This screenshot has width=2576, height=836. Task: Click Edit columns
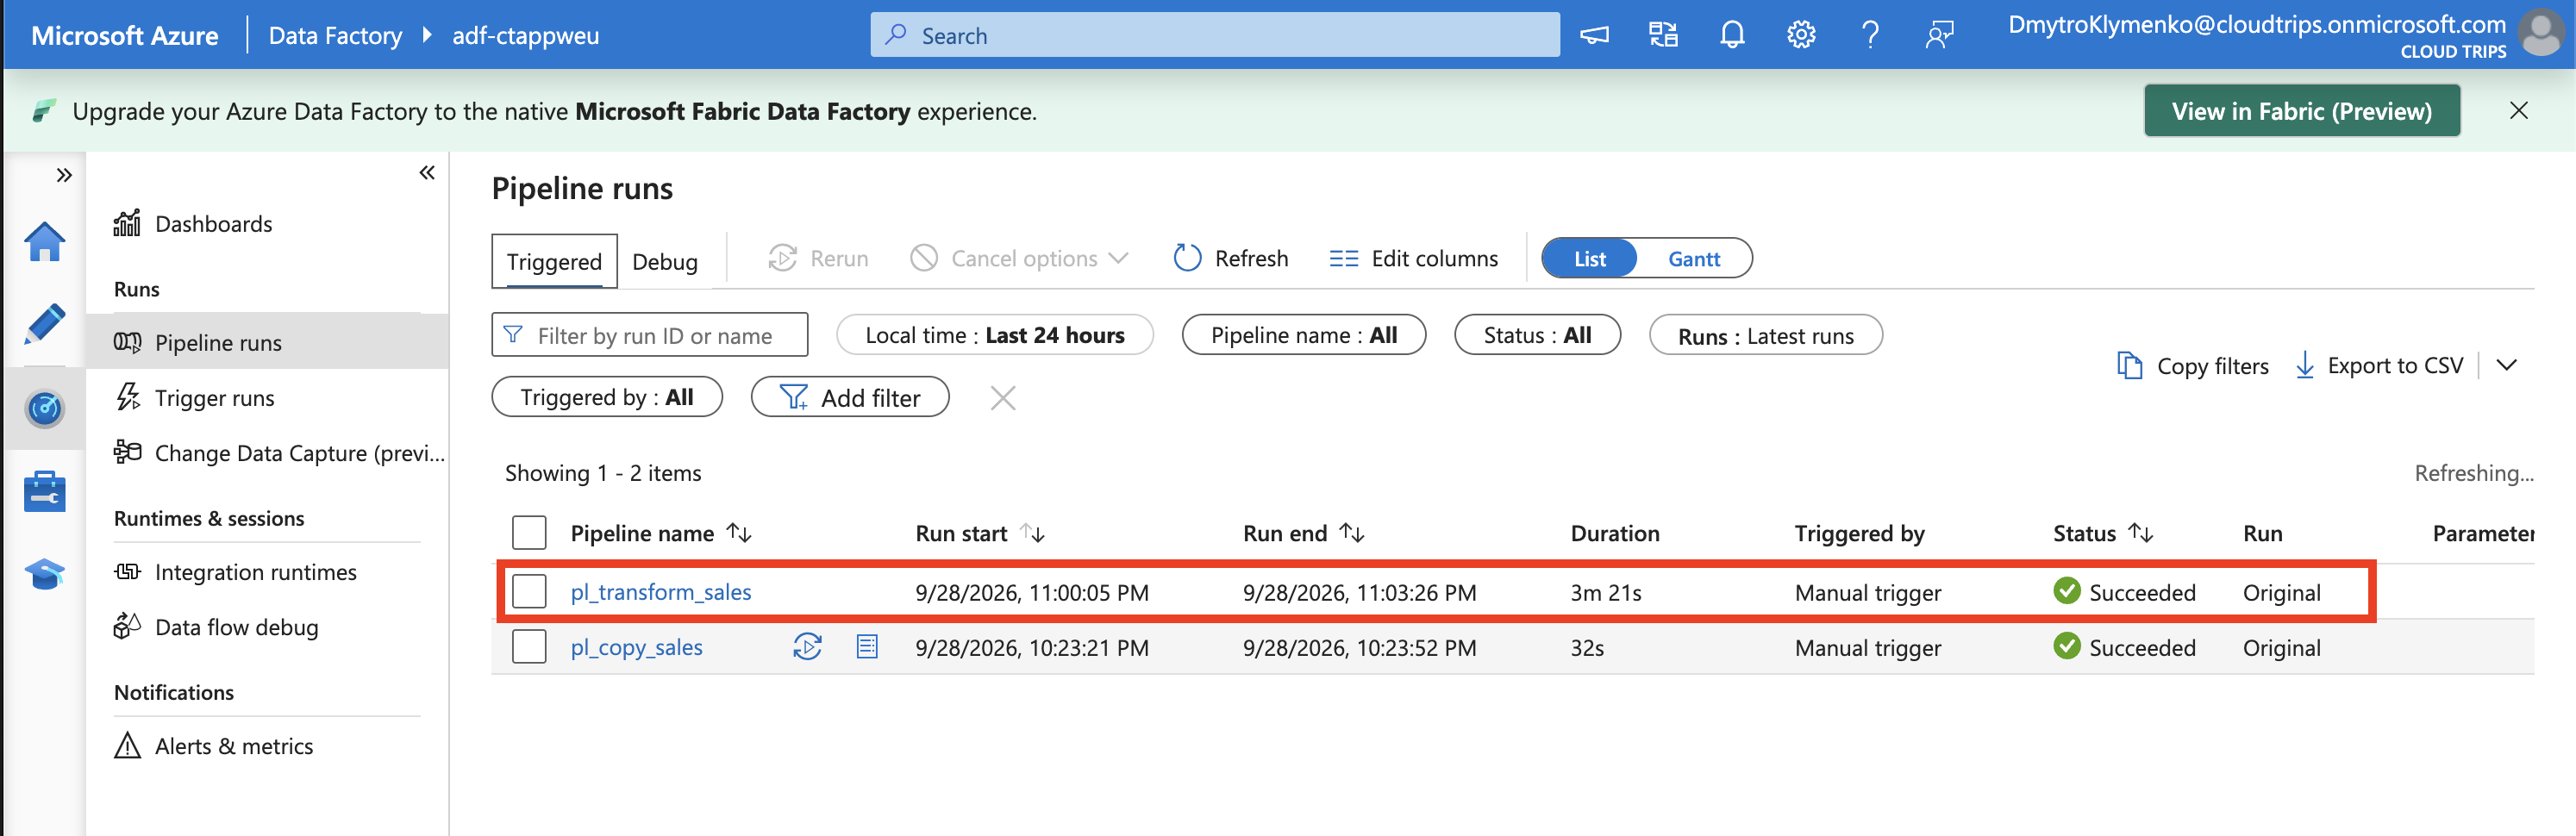pos(1413,258)
